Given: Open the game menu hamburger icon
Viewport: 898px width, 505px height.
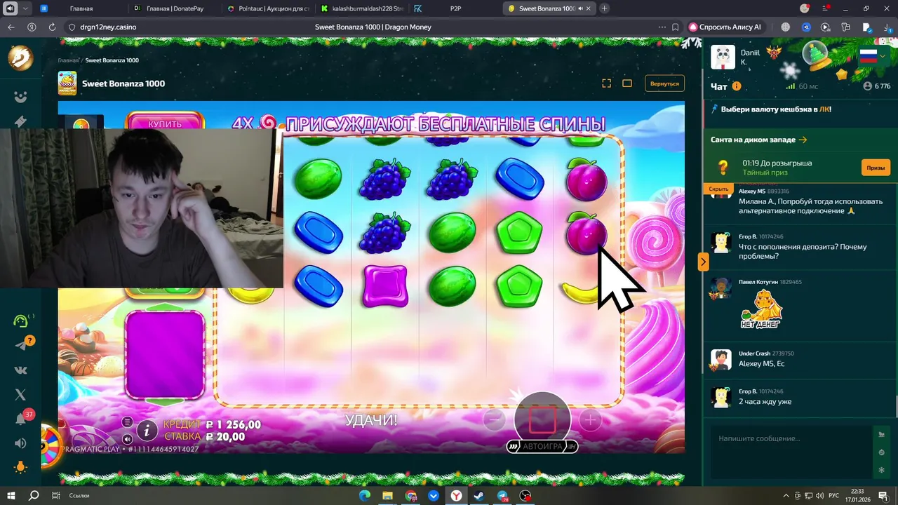Looking at the screenshot, I should [x=127, y=422].
